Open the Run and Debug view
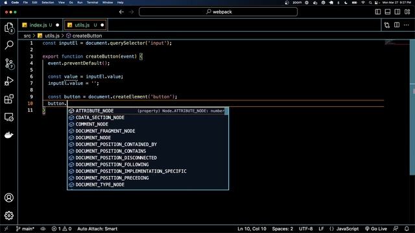The image size is (415, 233). pyautogui.click(x=9, y=81)
